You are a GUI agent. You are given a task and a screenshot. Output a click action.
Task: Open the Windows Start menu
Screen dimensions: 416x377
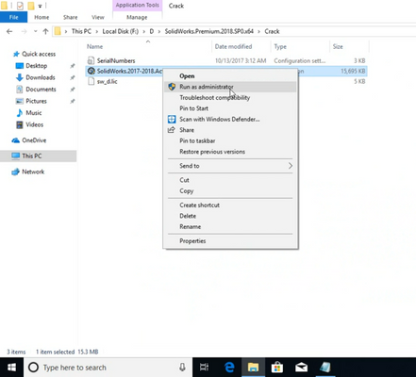click(11, 368)
